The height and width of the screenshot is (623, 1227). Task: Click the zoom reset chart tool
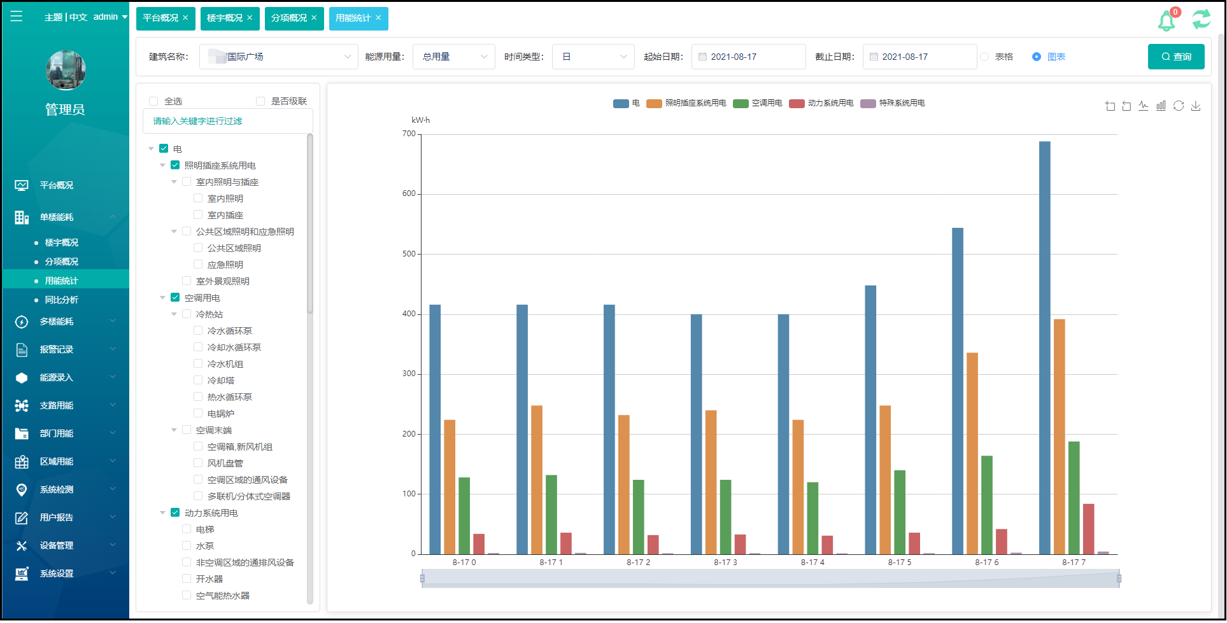point(1126,106)
